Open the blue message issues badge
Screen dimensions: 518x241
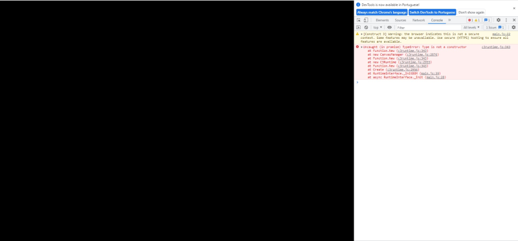(x=488, y=20)
